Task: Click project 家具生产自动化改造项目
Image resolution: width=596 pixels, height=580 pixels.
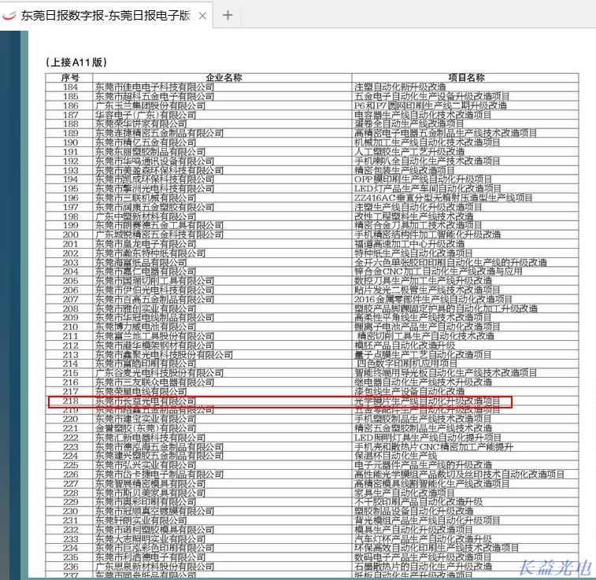Action: [405, 493]
